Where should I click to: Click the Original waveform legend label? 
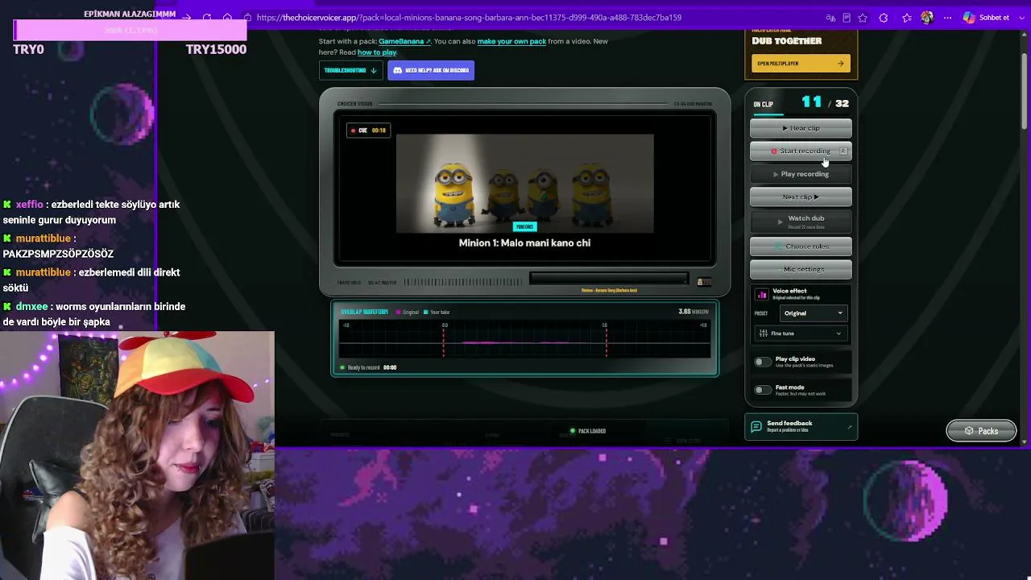pyautogui.click(x=408, y=313)
